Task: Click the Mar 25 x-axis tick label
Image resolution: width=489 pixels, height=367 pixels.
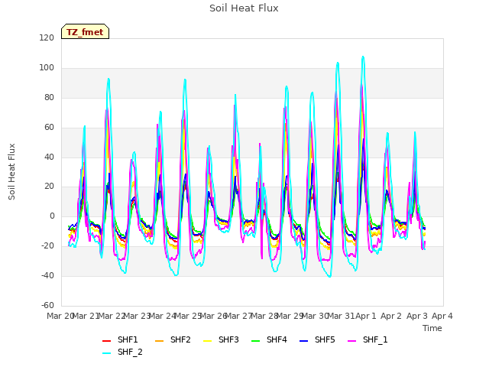Action: pos(188,316)
